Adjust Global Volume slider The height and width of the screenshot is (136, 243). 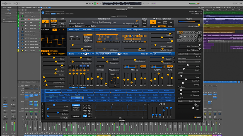pos(188,25)
